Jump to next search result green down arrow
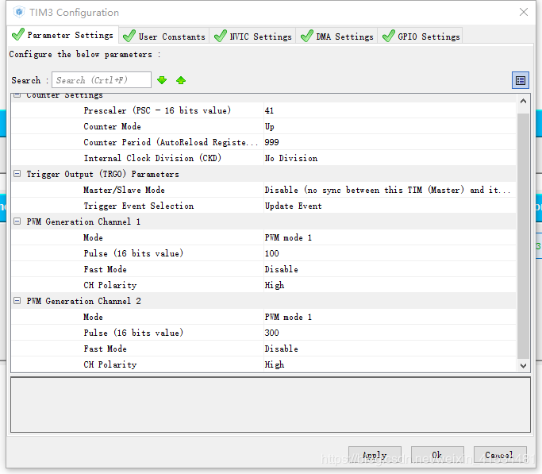The height and width of the screenshot is (474, 542). [x=162, y=80]
